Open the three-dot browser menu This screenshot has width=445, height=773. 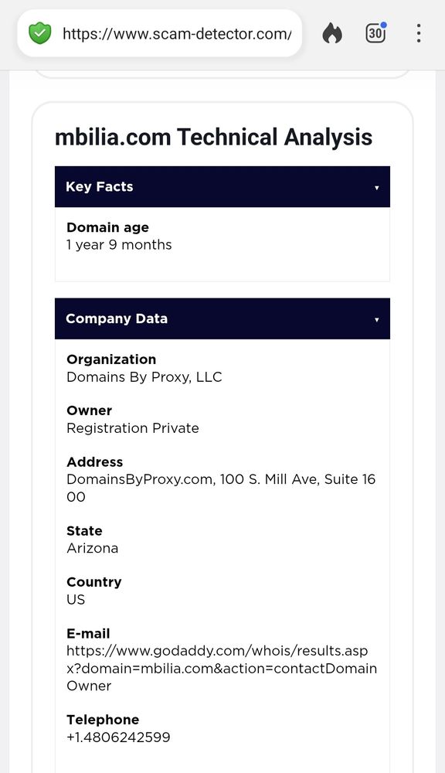(x=418, y=33)
